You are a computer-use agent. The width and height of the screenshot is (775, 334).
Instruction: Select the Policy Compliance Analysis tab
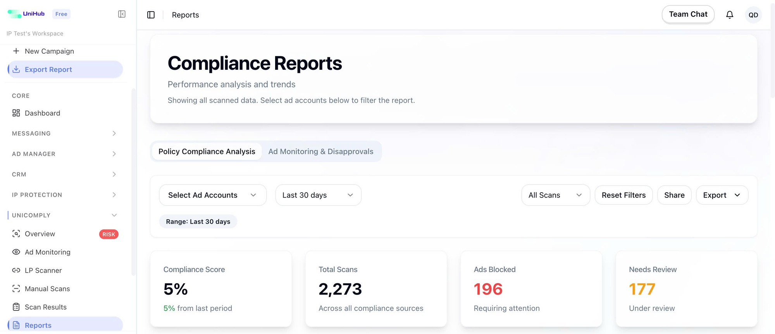point(207,152)
